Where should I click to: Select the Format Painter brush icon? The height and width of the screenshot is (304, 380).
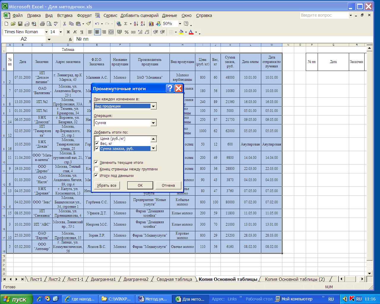(x=88, y=24)
